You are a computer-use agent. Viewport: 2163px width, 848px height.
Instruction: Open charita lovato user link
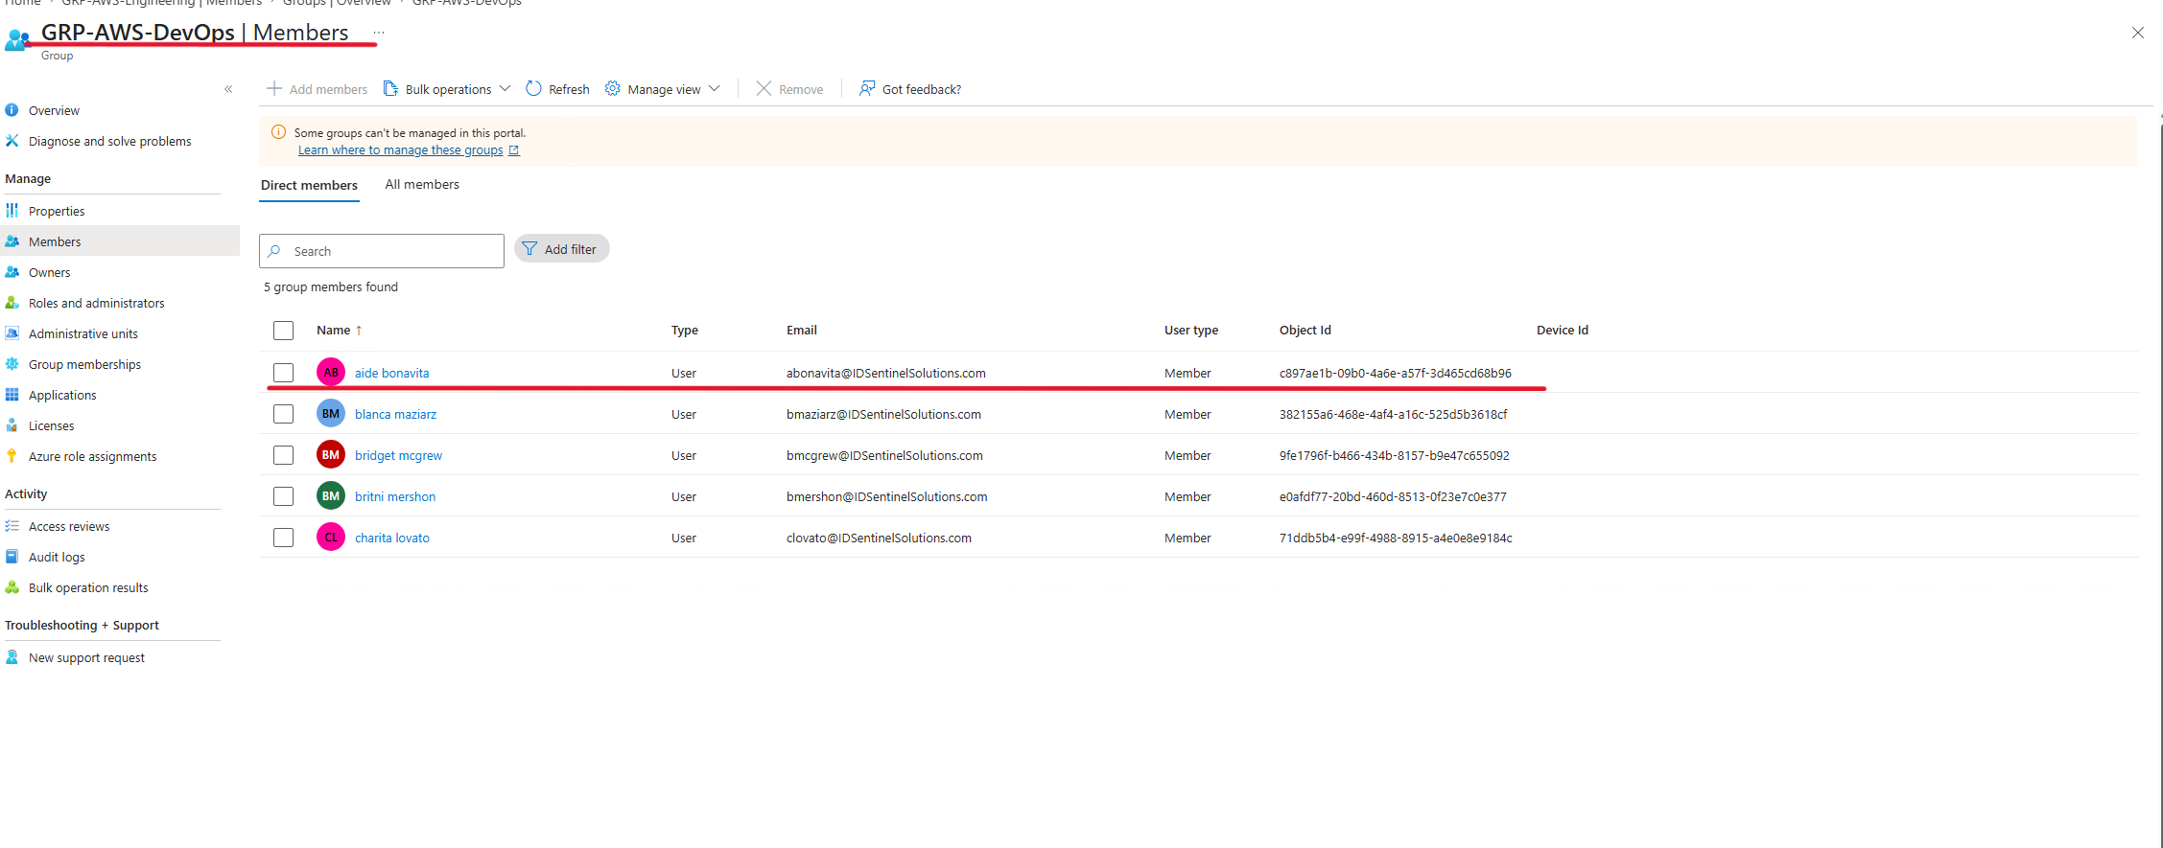pos(392,538)
